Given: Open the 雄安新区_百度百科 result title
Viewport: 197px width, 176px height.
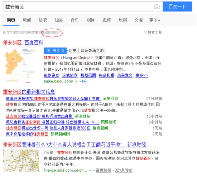Looking at the screenshot, I should [23, 43].
